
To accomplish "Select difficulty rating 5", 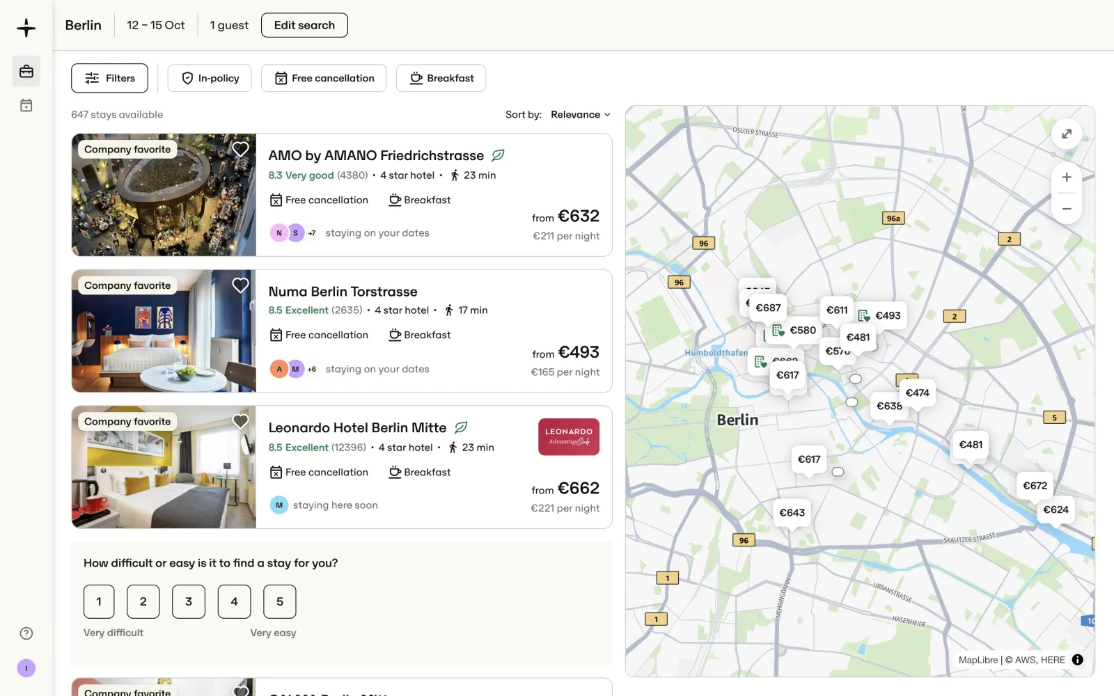I will 280,601.
